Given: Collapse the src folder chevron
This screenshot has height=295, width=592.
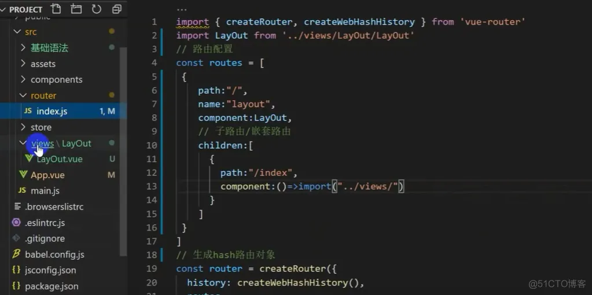Looking at the screenshot, I should (17, 32).
